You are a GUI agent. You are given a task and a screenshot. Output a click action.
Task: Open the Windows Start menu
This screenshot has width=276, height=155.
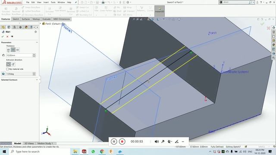(4, 152)
